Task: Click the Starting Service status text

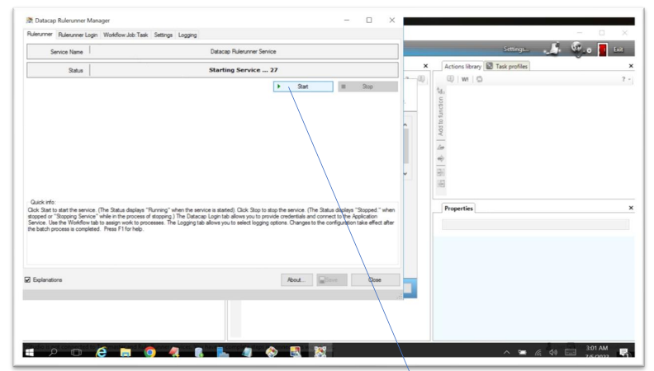Action: point(243,70)
